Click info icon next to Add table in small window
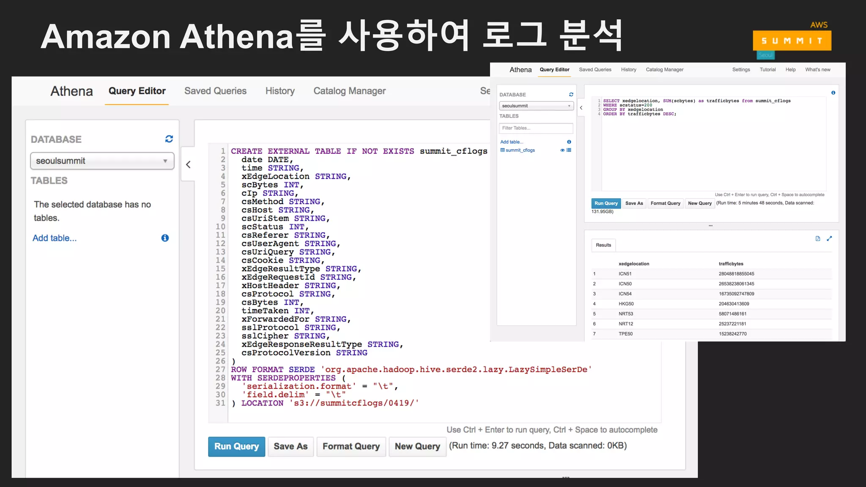 [x=569, y=142]
